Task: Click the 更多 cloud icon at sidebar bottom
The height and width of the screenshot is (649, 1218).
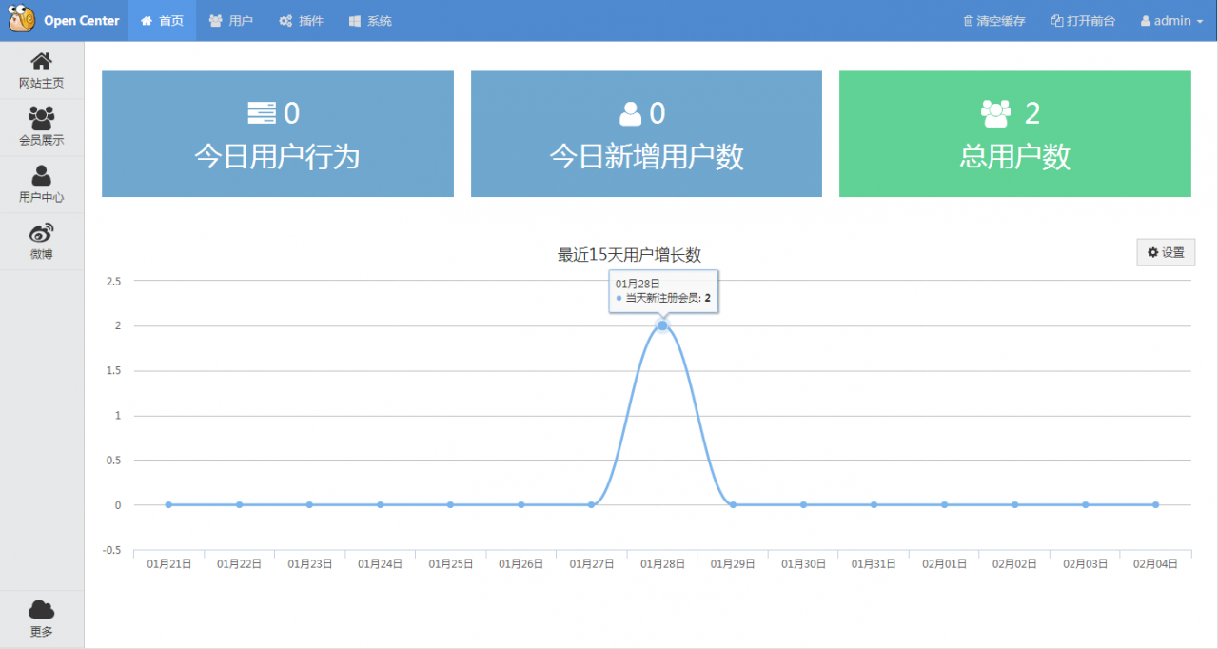Action: 41,609
